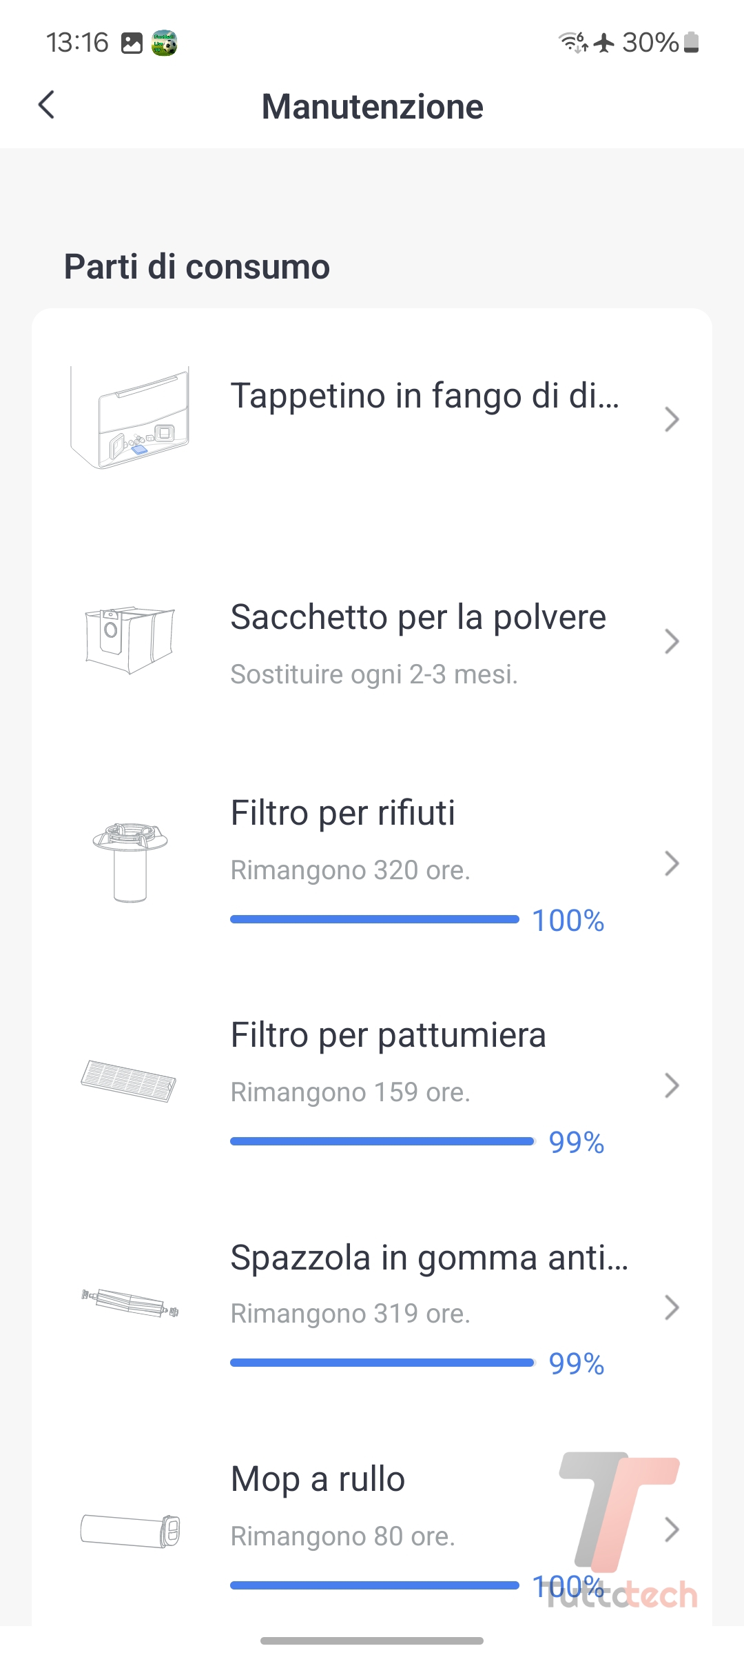Expand Filtro per rifiuti chevron
Viewport: 744px width, 1655px height.
click(672, 863)
